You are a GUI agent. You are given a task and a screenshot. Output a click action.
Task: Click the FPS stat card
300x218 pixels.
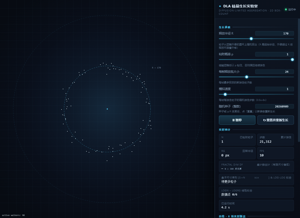(276, 153)
